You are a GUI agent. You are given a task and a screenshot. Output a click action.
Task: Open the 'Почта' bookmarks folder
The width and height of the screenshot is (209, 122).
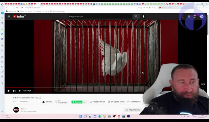tap(46, 11)
